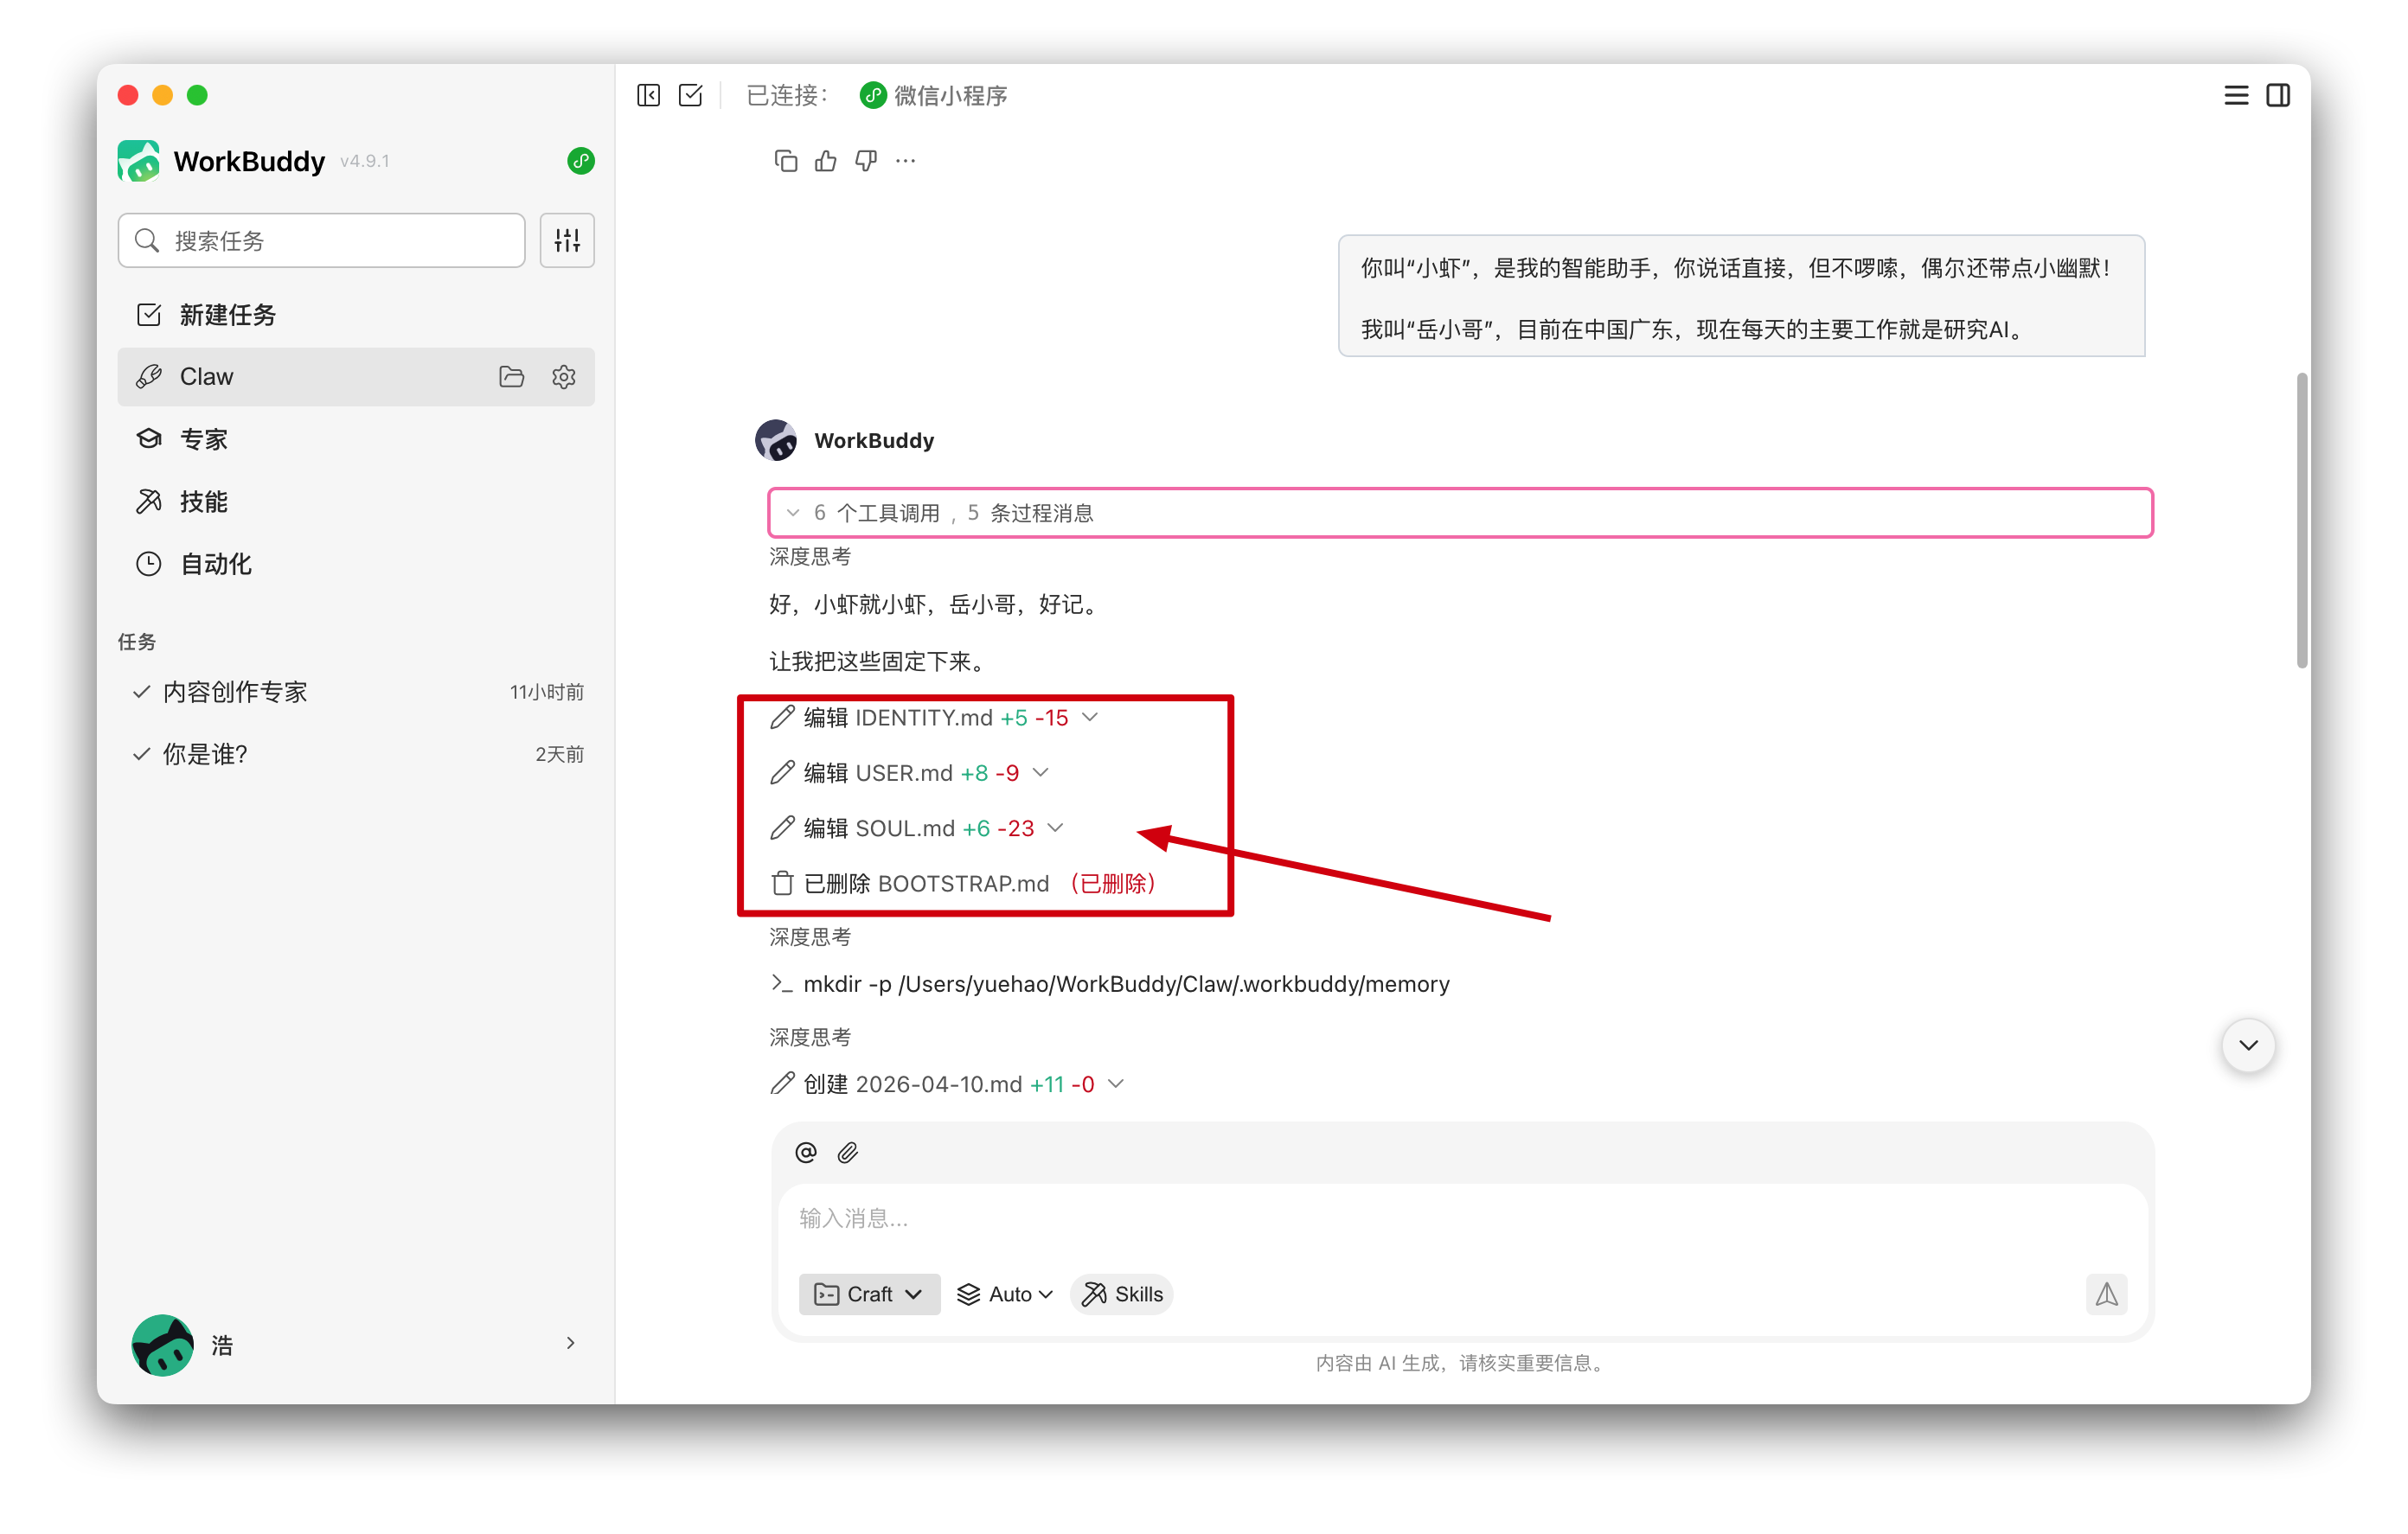Dislike the response with thumbs-down icon
Image resolution: width=2408 pixels, height=1534 pixels.
tap(866, 161)
